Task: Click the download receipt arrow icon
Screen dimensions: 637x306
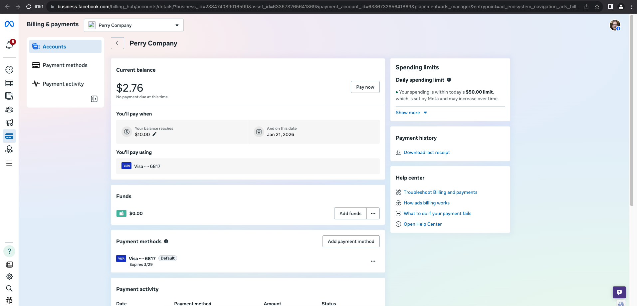Action: [398, 152]
